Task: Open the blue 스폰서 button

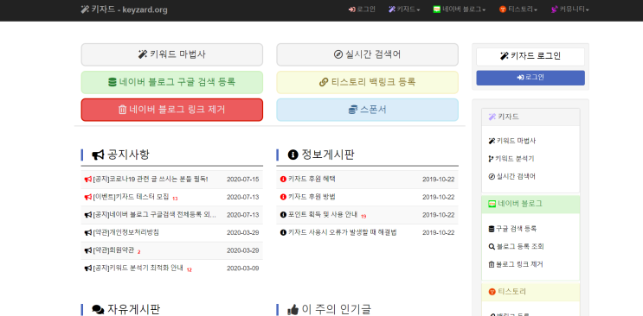Action: (x=368, y=110)
